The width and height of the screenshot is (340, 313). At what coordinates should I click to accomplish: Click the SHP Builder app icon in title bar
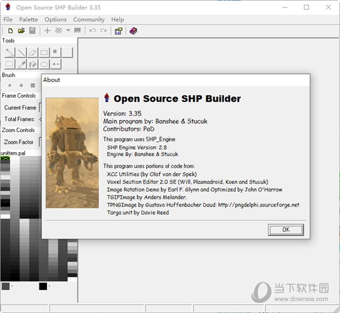point(8,7)
